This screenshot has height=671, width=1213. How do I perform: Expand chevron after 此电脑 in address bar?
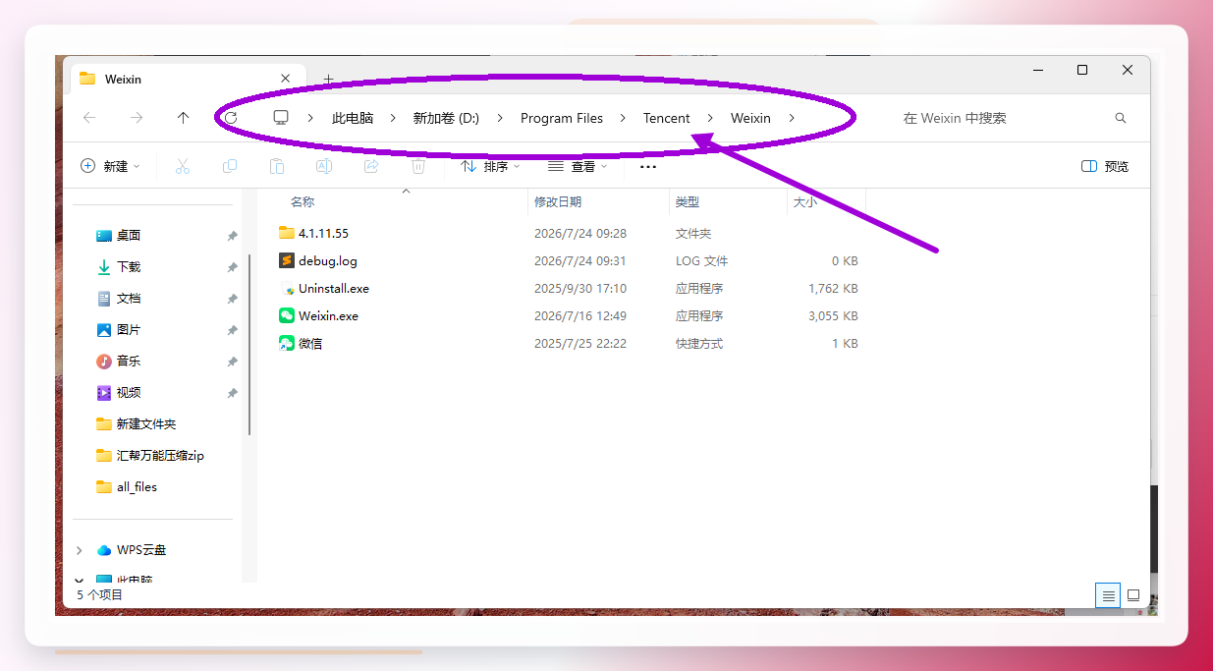(x=394, y=118)
